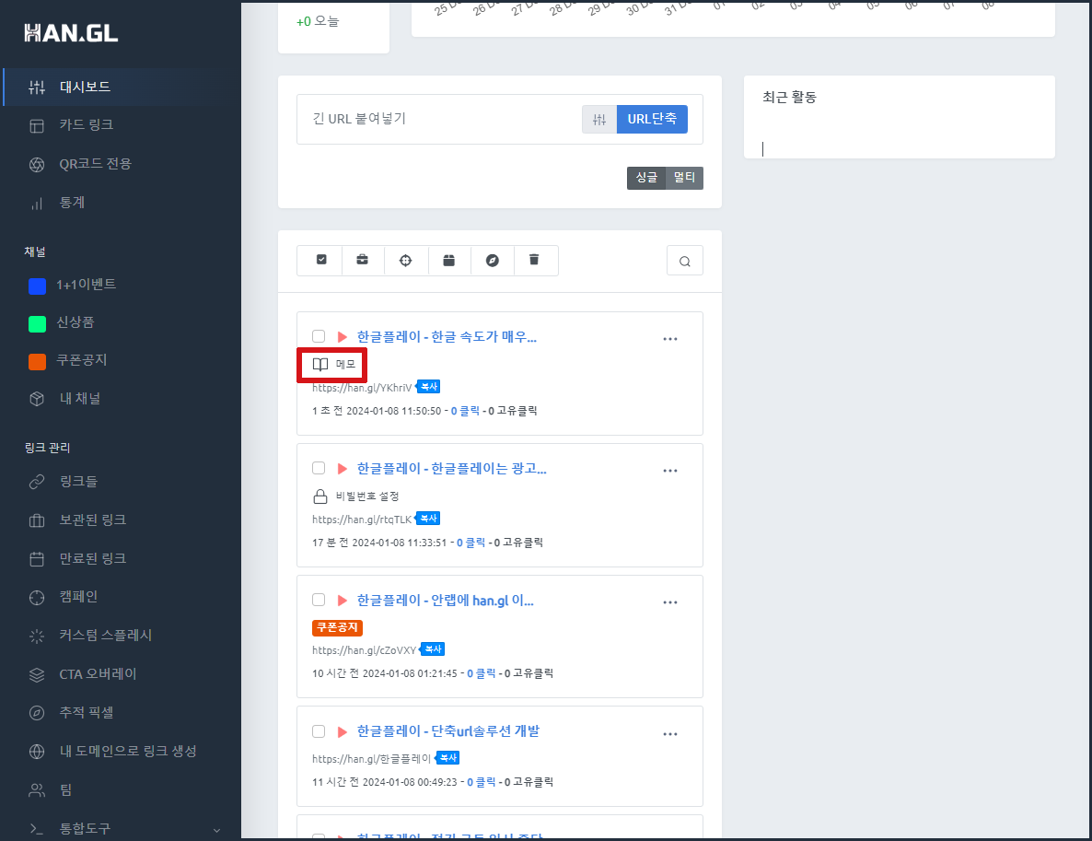Click the link search magnifier button
This screenshot has height=841, width=1092.
point(685,261)
